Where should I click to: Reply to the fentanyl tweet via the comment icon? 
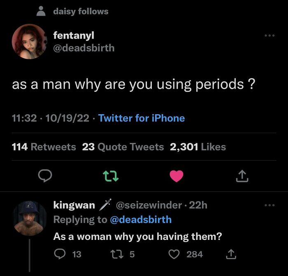(x=45, y=176)
